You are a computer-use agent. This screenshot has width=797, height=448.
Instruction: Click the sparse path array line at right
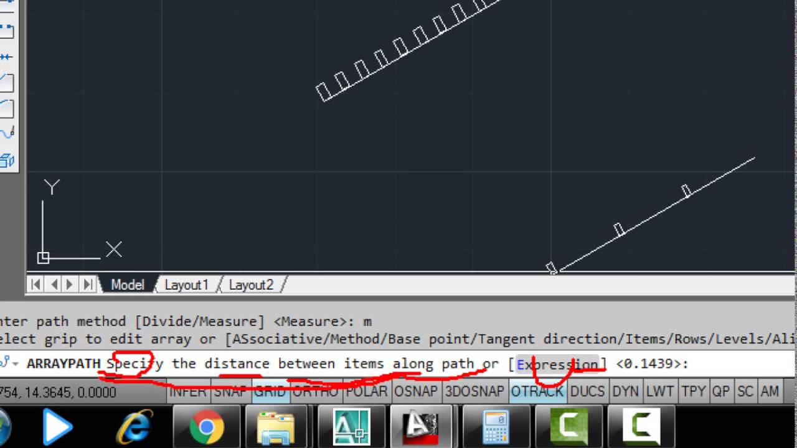point(655,215)
